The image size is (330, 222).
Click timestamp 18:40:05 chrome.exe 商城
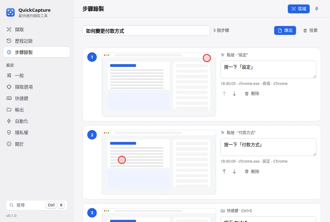[x=254, y=83]
